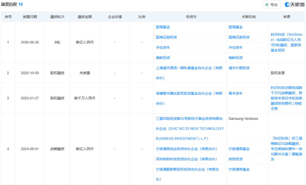Select the B轮 round cell

coord(57,42)
